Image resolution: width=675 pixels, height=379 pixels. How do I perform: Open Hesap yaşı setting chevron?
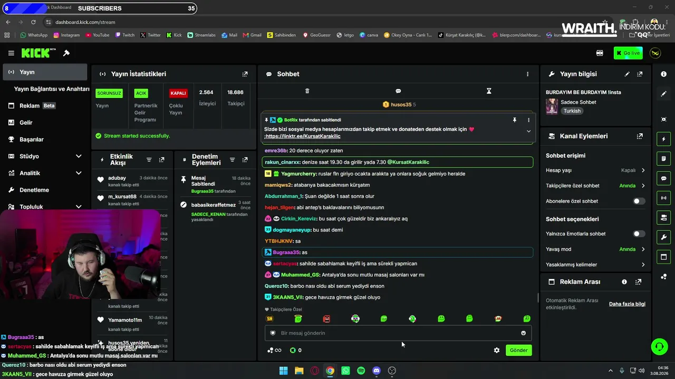click(643, 171)
